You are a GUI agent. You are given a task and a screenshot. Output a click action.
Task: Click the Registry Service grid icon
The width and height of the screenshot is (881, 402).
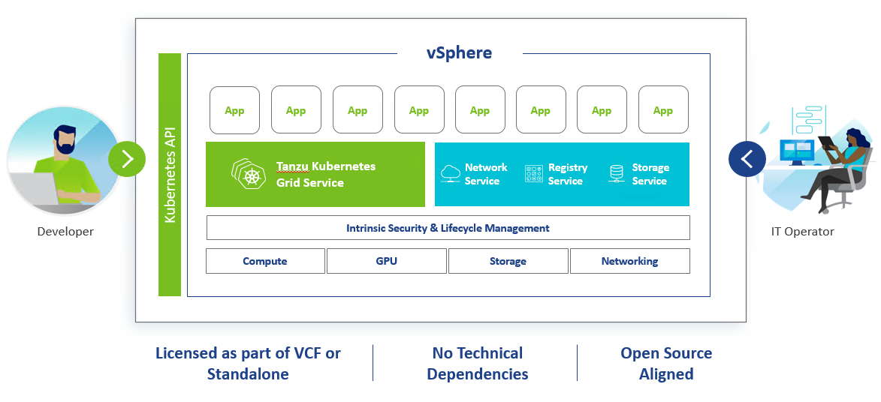pos(534,174)
